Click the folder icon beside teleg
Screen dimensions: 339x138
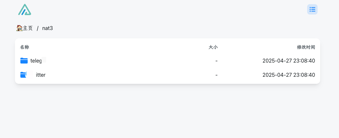[x=24, y=61]
